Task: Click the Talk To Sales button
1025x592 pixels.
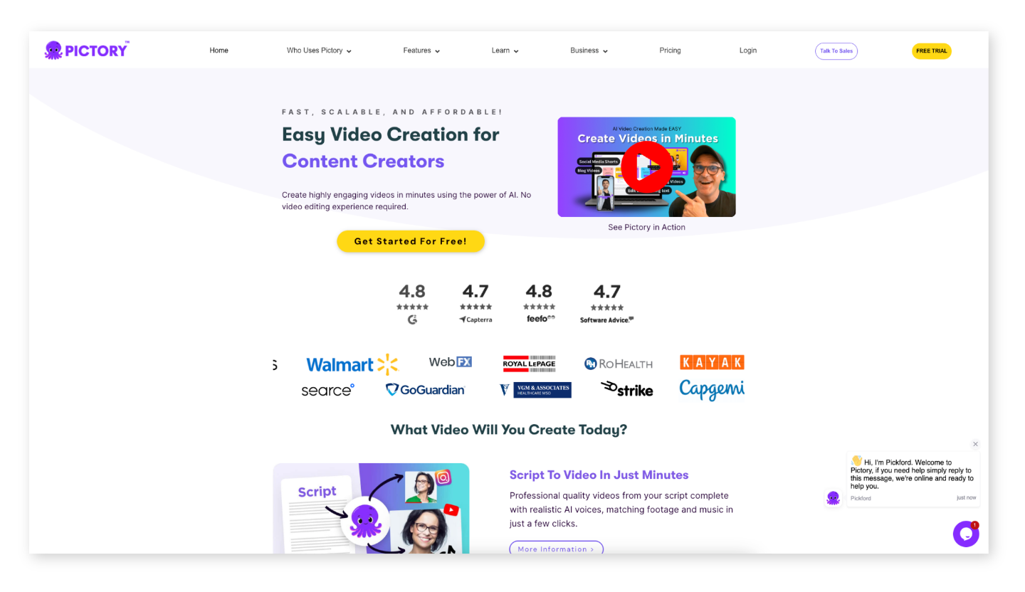Action: tap(836, 51)
